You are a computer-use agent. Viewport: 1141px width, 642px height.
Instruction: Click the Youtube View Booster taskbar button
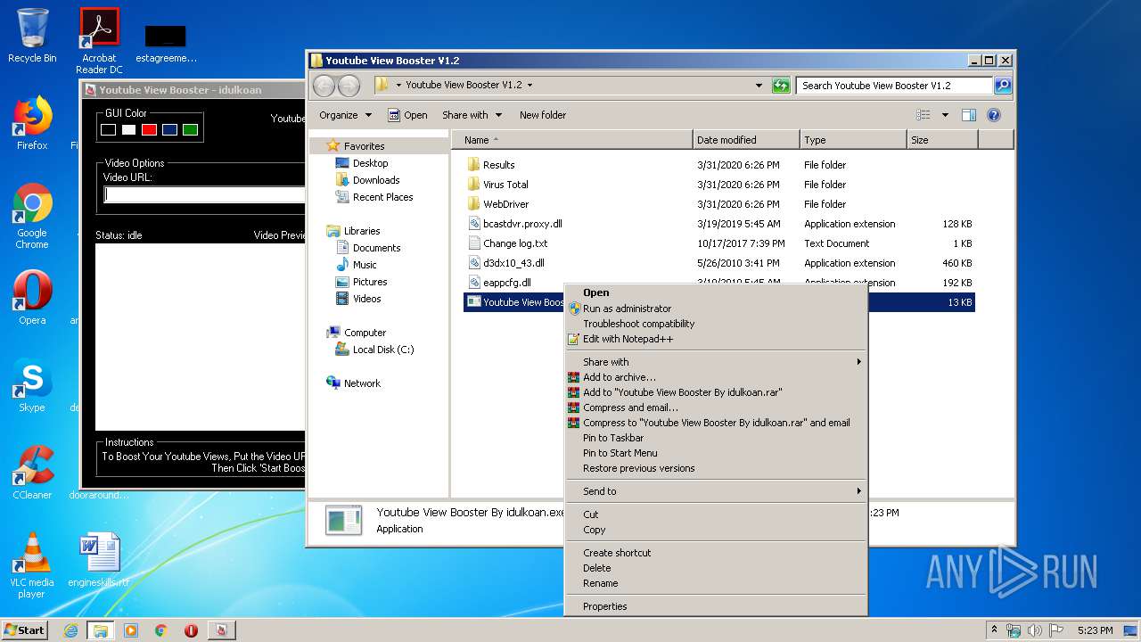[x=221, y=630]
